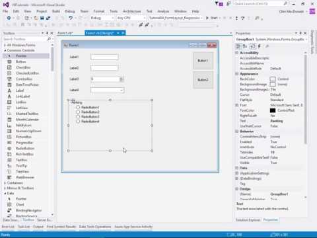Click the BackColor color swatch

point(273,79)
